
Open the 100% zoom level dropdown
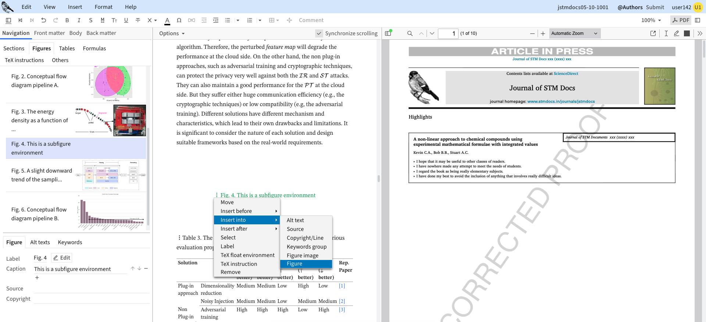pyautogui.click(x=651, y=20)
